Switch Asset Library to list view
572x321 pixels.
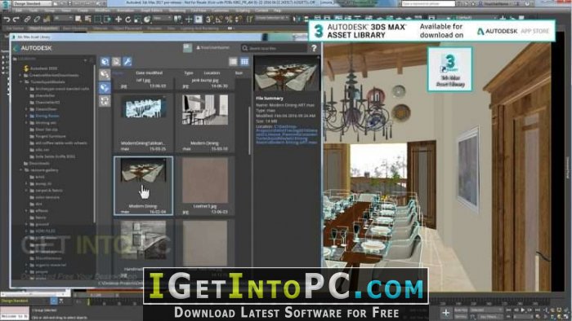click(x=233, y=61)
